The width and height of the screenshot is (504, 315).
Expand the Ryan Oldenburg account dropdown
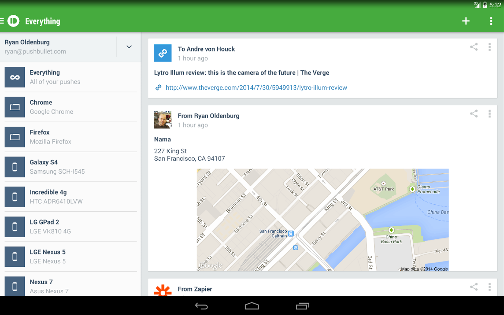(129, 47)
